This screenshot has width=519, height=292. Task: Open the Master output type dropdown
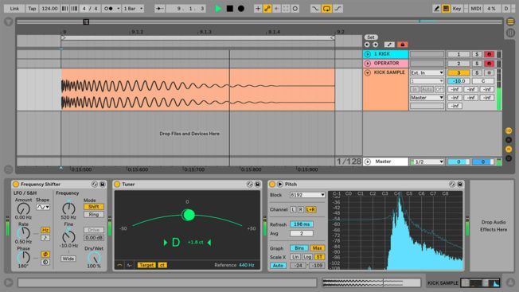click(x=427, y=98)
